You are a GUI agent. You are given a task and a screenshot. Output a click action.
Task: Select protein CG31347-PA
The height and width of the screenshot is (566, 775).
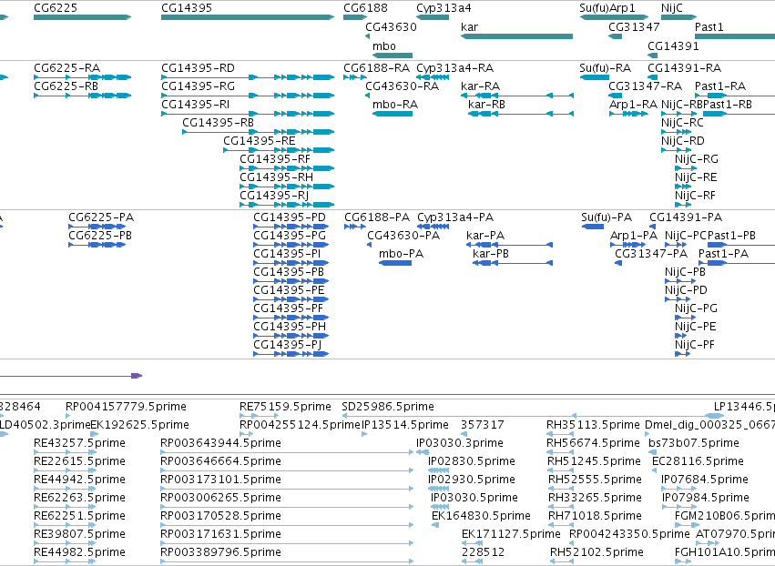click(651, 255)
